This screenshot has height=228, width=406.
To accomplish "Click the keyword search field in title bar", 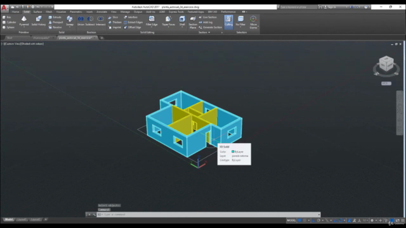I will (298, 7).
